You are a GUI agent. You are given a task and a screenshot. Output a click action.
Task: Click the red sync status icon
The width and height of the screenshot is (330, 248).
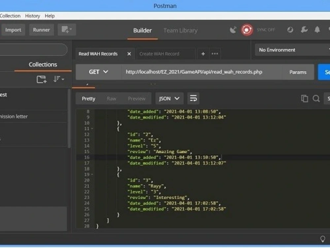(247, 30)
